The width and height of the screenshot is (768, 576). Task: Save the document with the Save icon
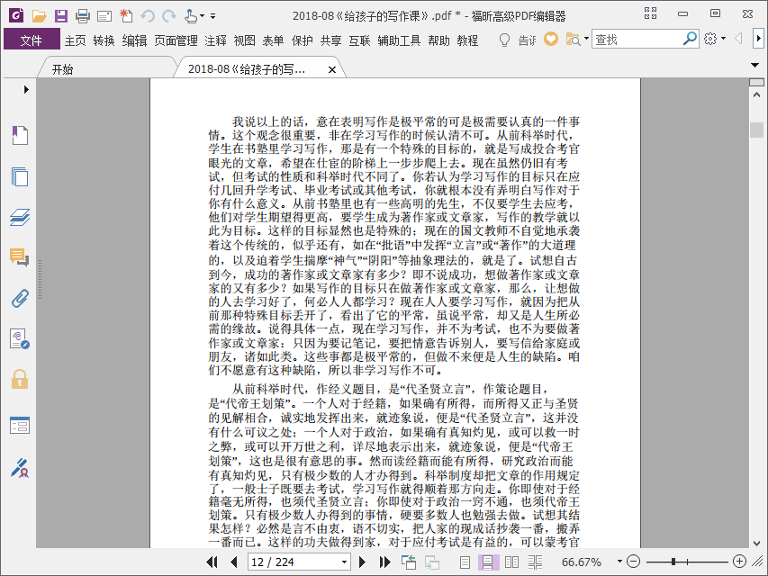60,16
